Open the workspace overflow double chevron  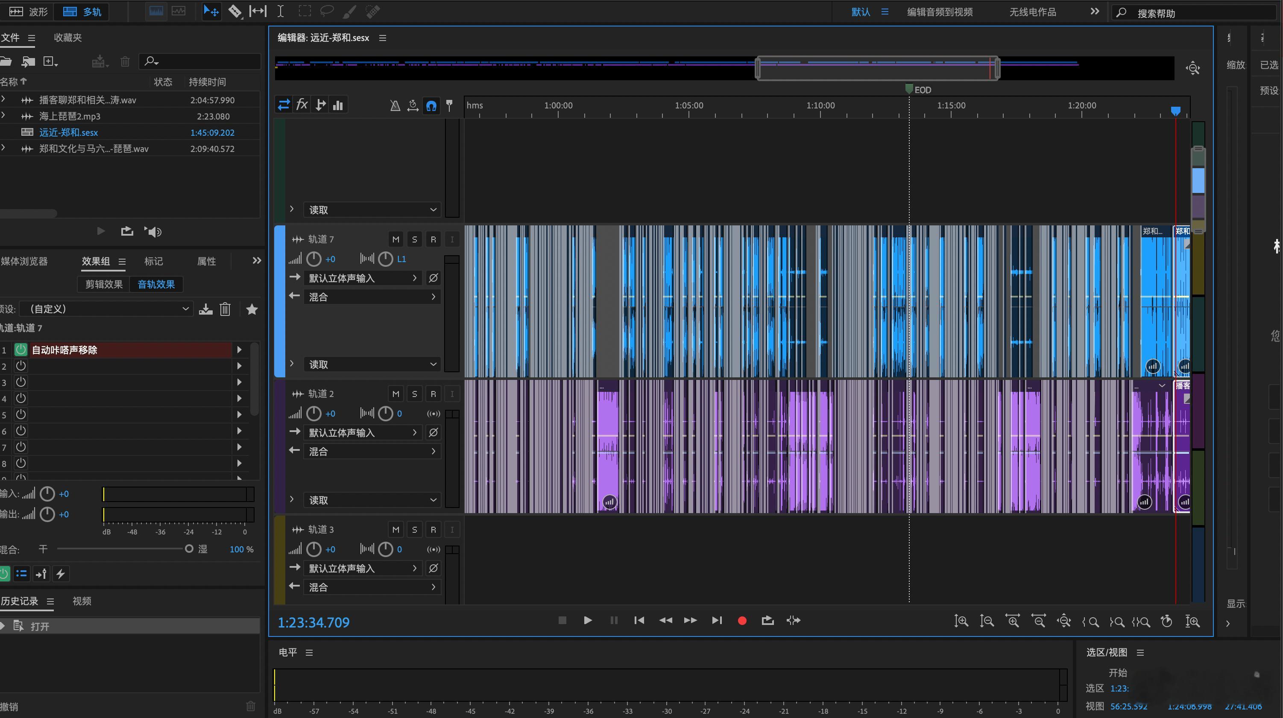[1095, 12]
